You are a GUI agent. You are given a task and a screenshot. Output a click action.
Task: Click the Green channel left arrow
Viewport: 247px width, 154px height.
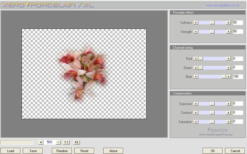[x=196, y=68]
